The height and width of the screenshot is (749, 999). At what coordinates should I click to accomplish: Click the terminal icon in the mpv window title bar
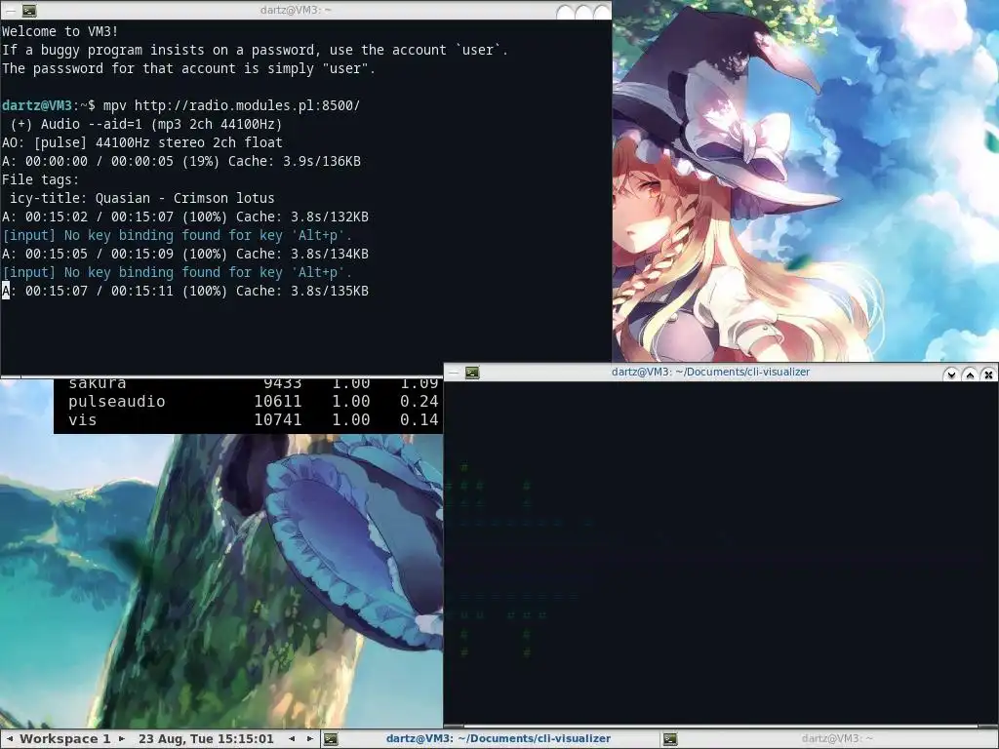[29, 10]
